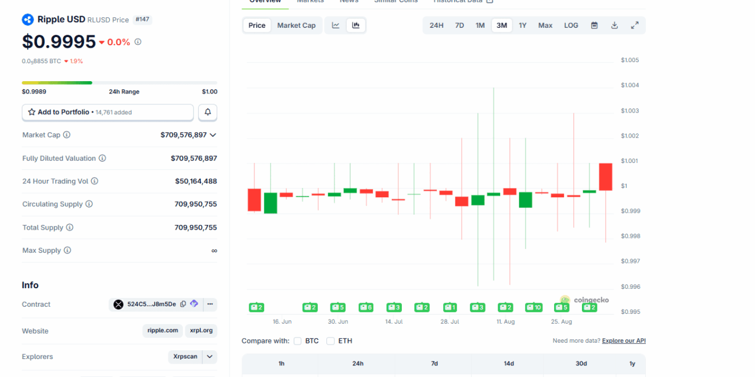Click the XRP ledger logo in the Contract row
This screenshot has height=377, width=755.
(x=118, y=304)
